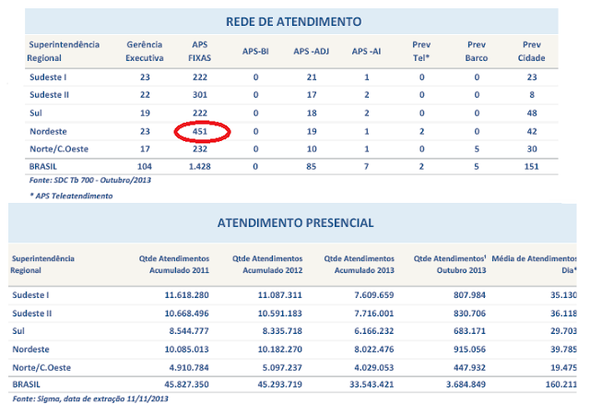590x404 pixels.
Task: Click the "Qtde Atendimentos Acumulado 2013" column header
Action: click(359, 265)
